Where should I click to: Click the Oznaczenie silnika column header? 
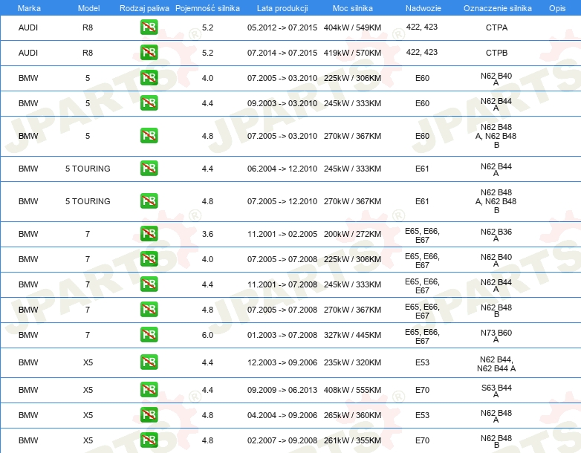point(497,8)
